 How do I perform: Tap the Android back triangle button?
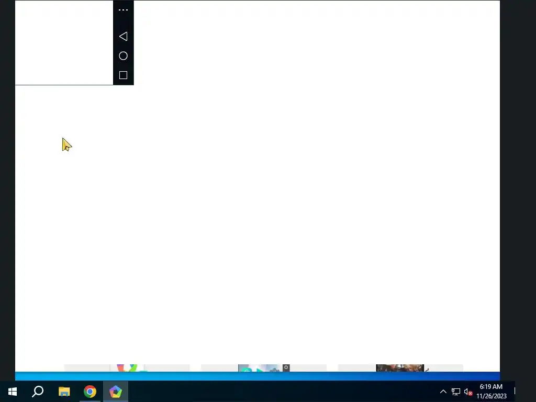tap(123, 36)
